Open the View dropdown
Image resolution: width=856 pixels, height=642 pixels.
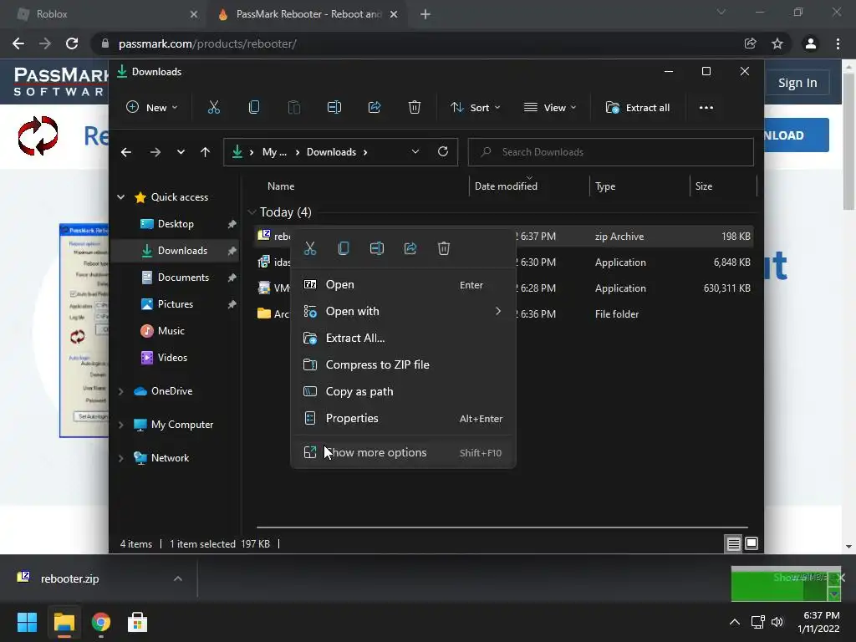click(x=550, y=108)
